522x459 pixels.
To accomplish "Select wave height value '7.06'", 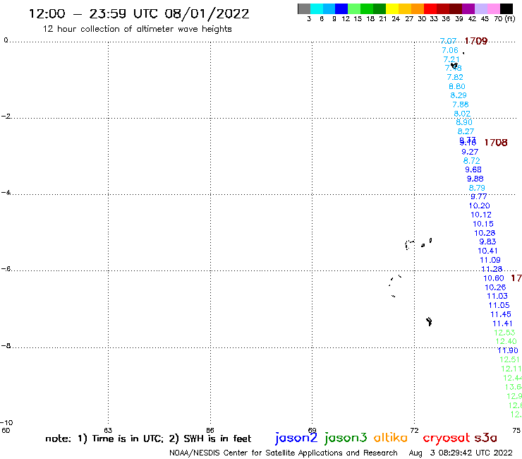I will pyautogui.click(x=450, y=50).
